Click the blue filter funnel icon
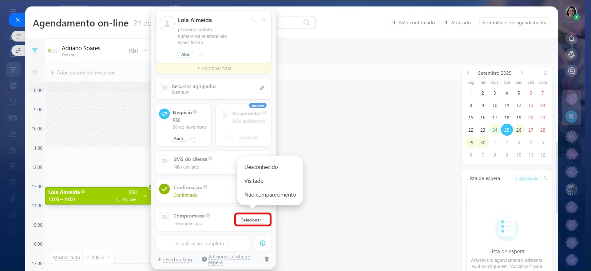Viewport: 591px width, 271px height. (35, 51)
